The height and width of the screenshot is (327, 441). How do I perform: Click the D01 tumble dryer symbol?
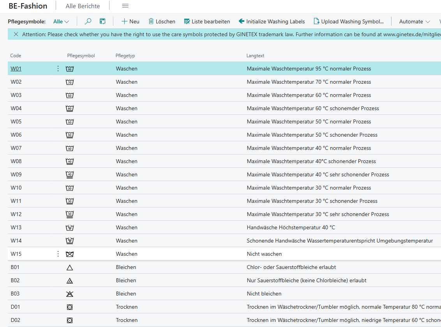coord(70,307)
